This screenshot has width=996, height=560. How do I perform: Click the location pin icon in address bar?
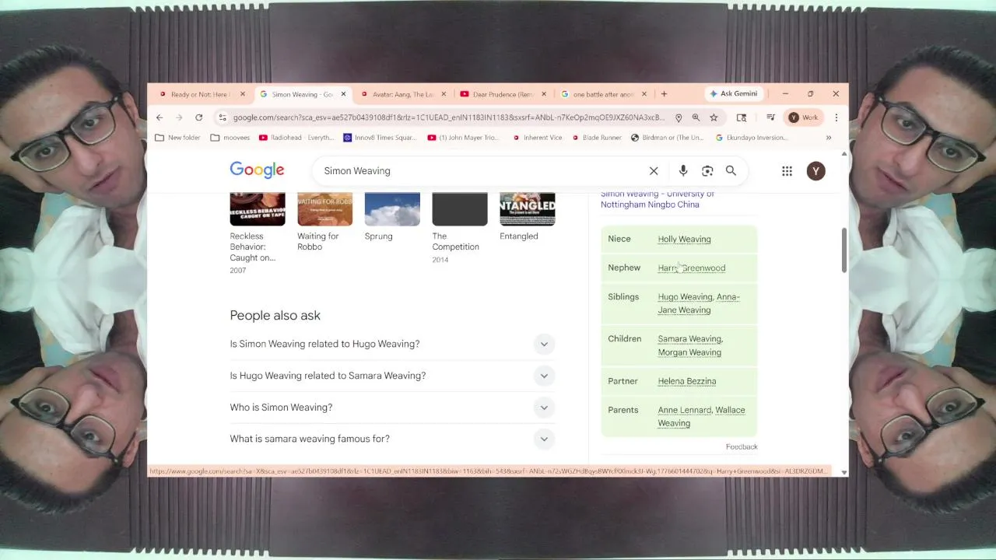(679, 117)
